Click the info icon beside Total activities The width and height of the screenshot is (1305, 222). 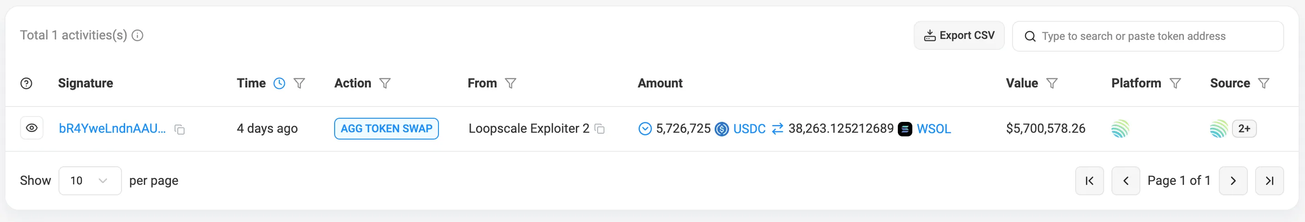pyautogui.click(x=137, y=35)
